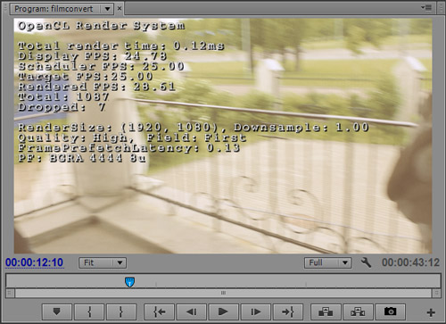Viewport: 446px width, 324px height.
Task: Click the blue playhead marker
Action: pos(129,281)
